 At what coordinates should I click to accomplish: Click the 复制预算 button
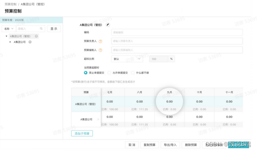point(150,145)
